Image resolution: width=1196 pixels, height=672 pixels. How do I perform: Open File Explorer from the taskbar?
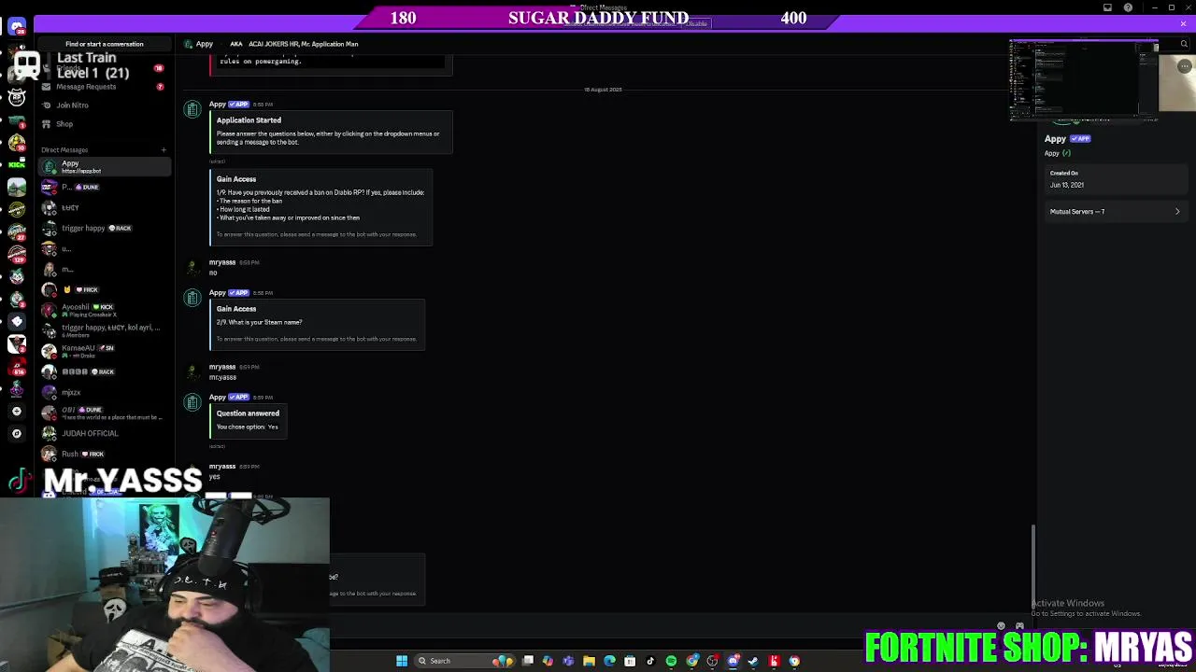coord(589,661)
